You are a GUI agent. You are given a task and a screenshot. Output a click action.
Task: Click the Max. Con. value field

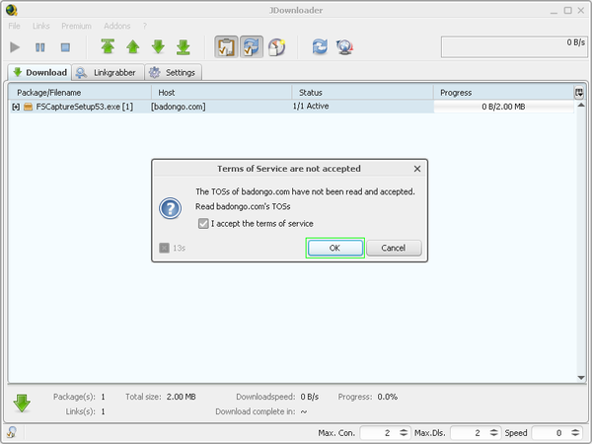click(x=378, y=433)
